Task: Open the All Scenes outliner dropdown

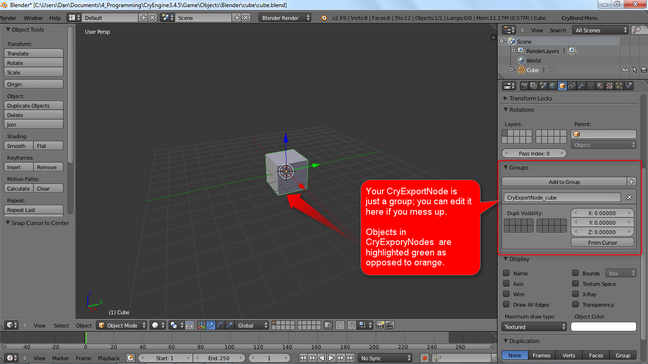Action: 601,30
